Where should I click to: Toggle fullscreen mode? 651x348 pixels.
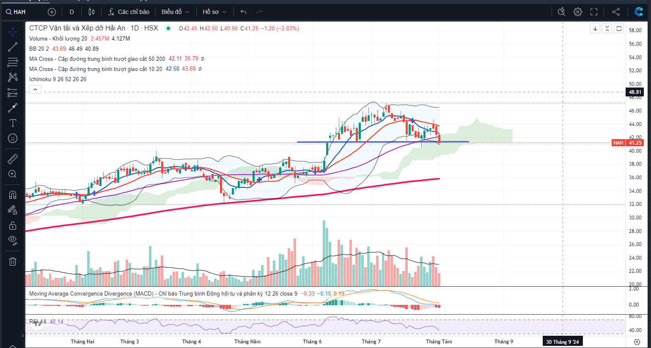(594, 12)
